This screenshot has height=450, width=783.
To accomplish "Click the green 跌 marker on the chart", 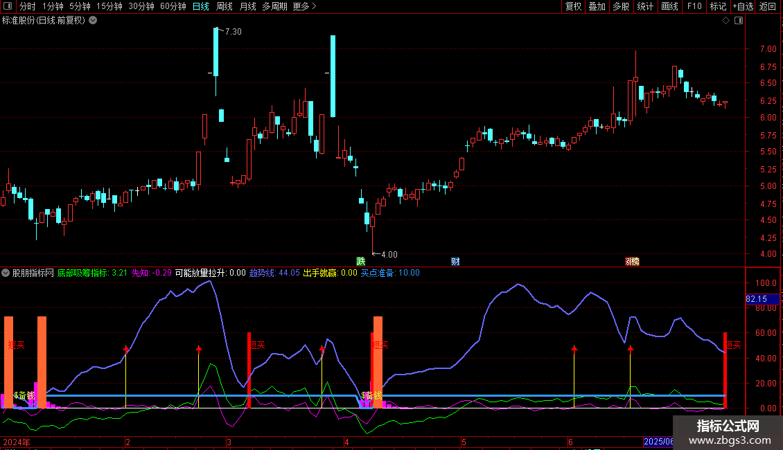I will click(x=360, y=262).
